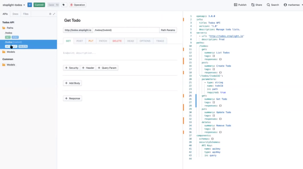303x169 pixels.
Task: Click the sidebar settings gear icon
Action: (x=50, y=14)
